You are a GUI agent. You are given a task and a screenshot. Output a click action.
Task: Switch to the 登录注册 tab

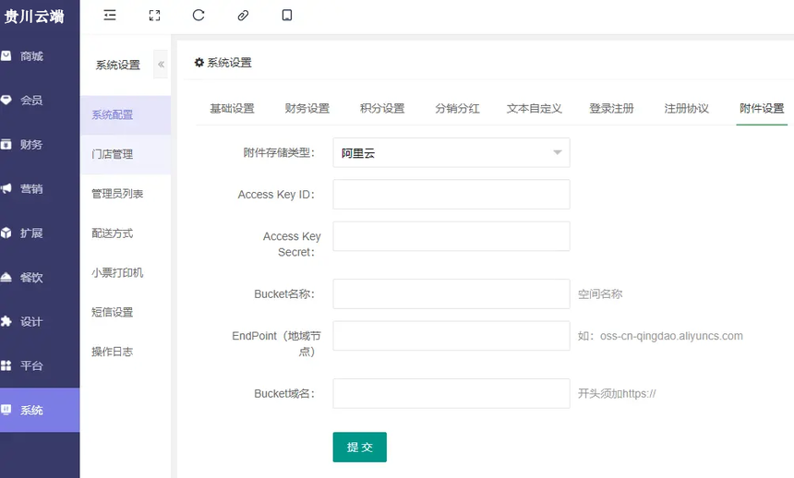612,108
